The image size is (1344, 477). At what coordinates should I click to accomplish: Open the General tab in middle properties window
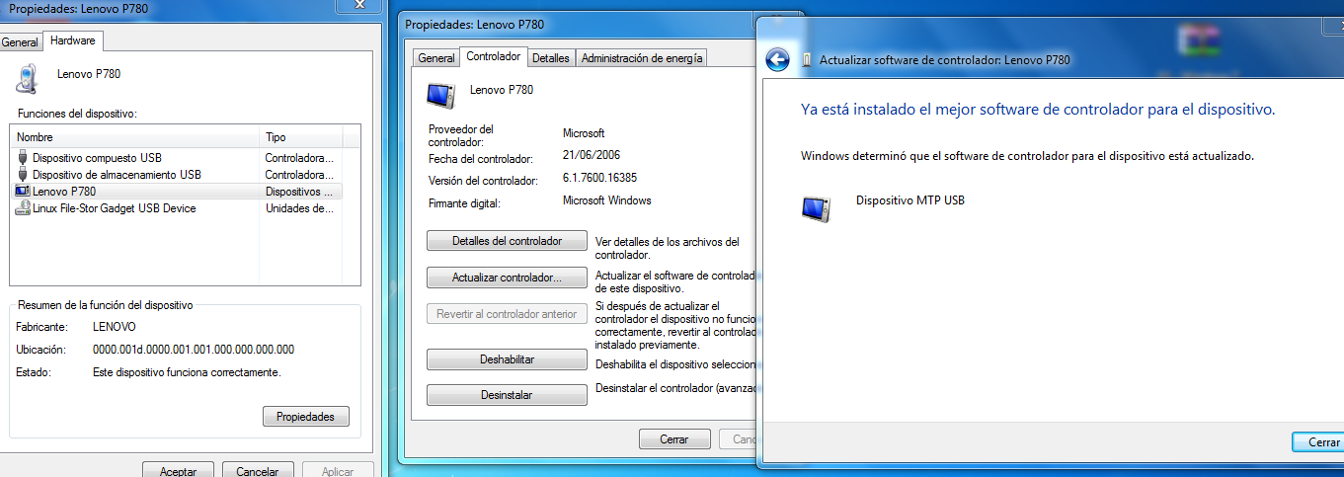point(436,58)
